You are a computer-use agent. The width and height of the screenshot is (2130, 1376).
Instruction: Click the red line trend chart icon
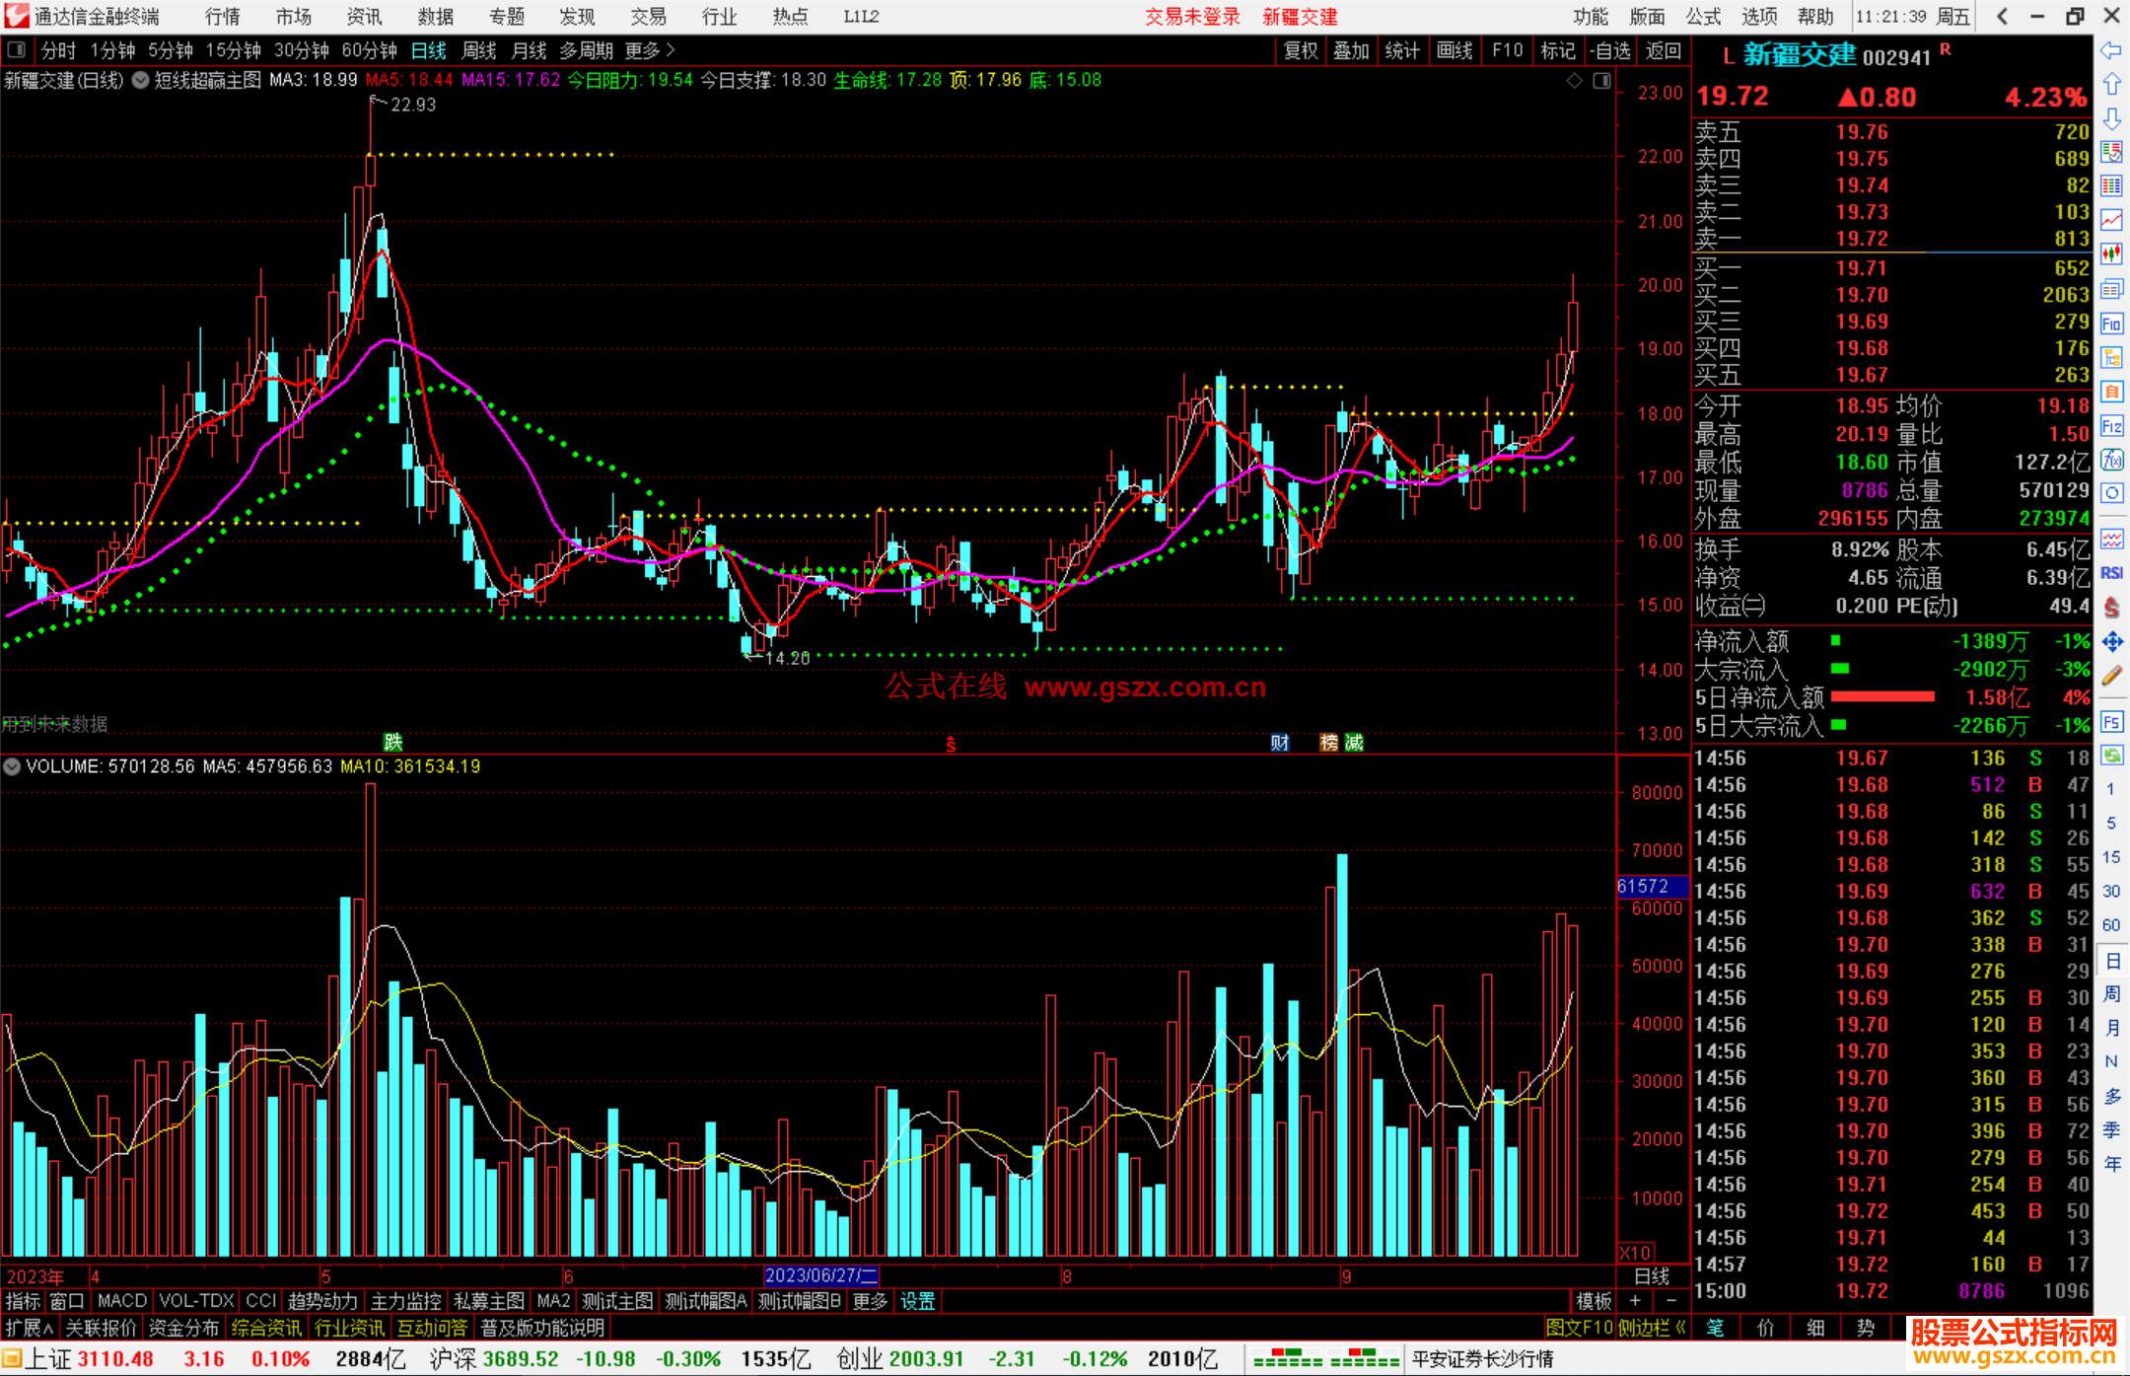[x=2111, y=220]
